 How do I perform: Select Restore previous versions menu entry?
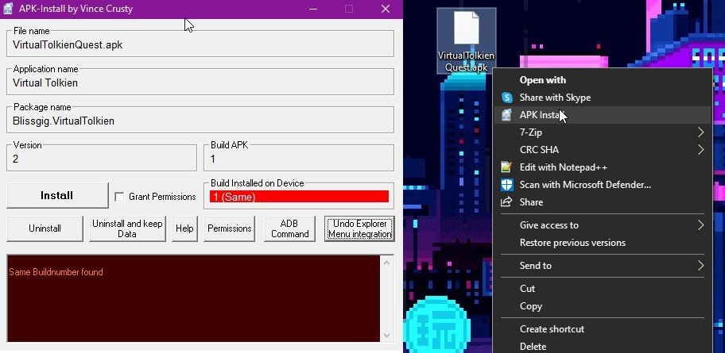pos(572,243)
